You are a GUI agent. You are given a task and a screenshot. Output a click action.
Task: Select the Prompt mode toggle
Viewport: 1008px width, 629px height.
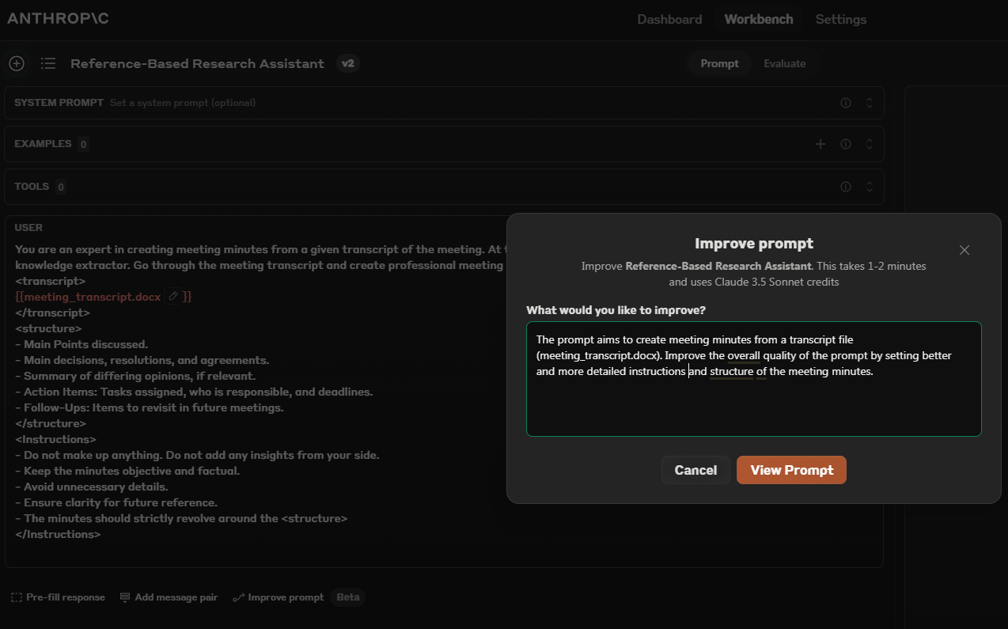coord(719,63)
